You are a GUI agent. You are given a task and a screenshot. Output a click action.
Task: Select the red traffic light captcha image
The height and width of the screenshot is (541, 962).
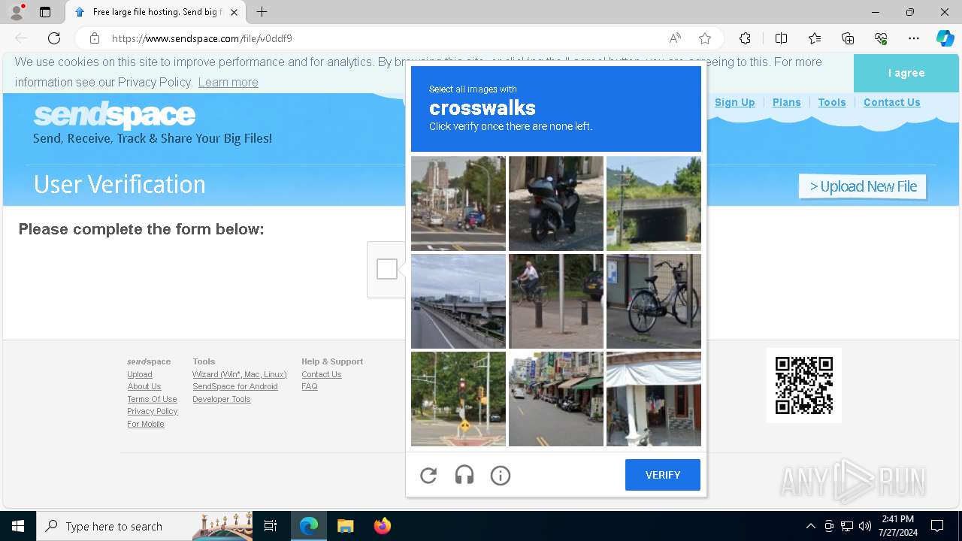(458, 399)
